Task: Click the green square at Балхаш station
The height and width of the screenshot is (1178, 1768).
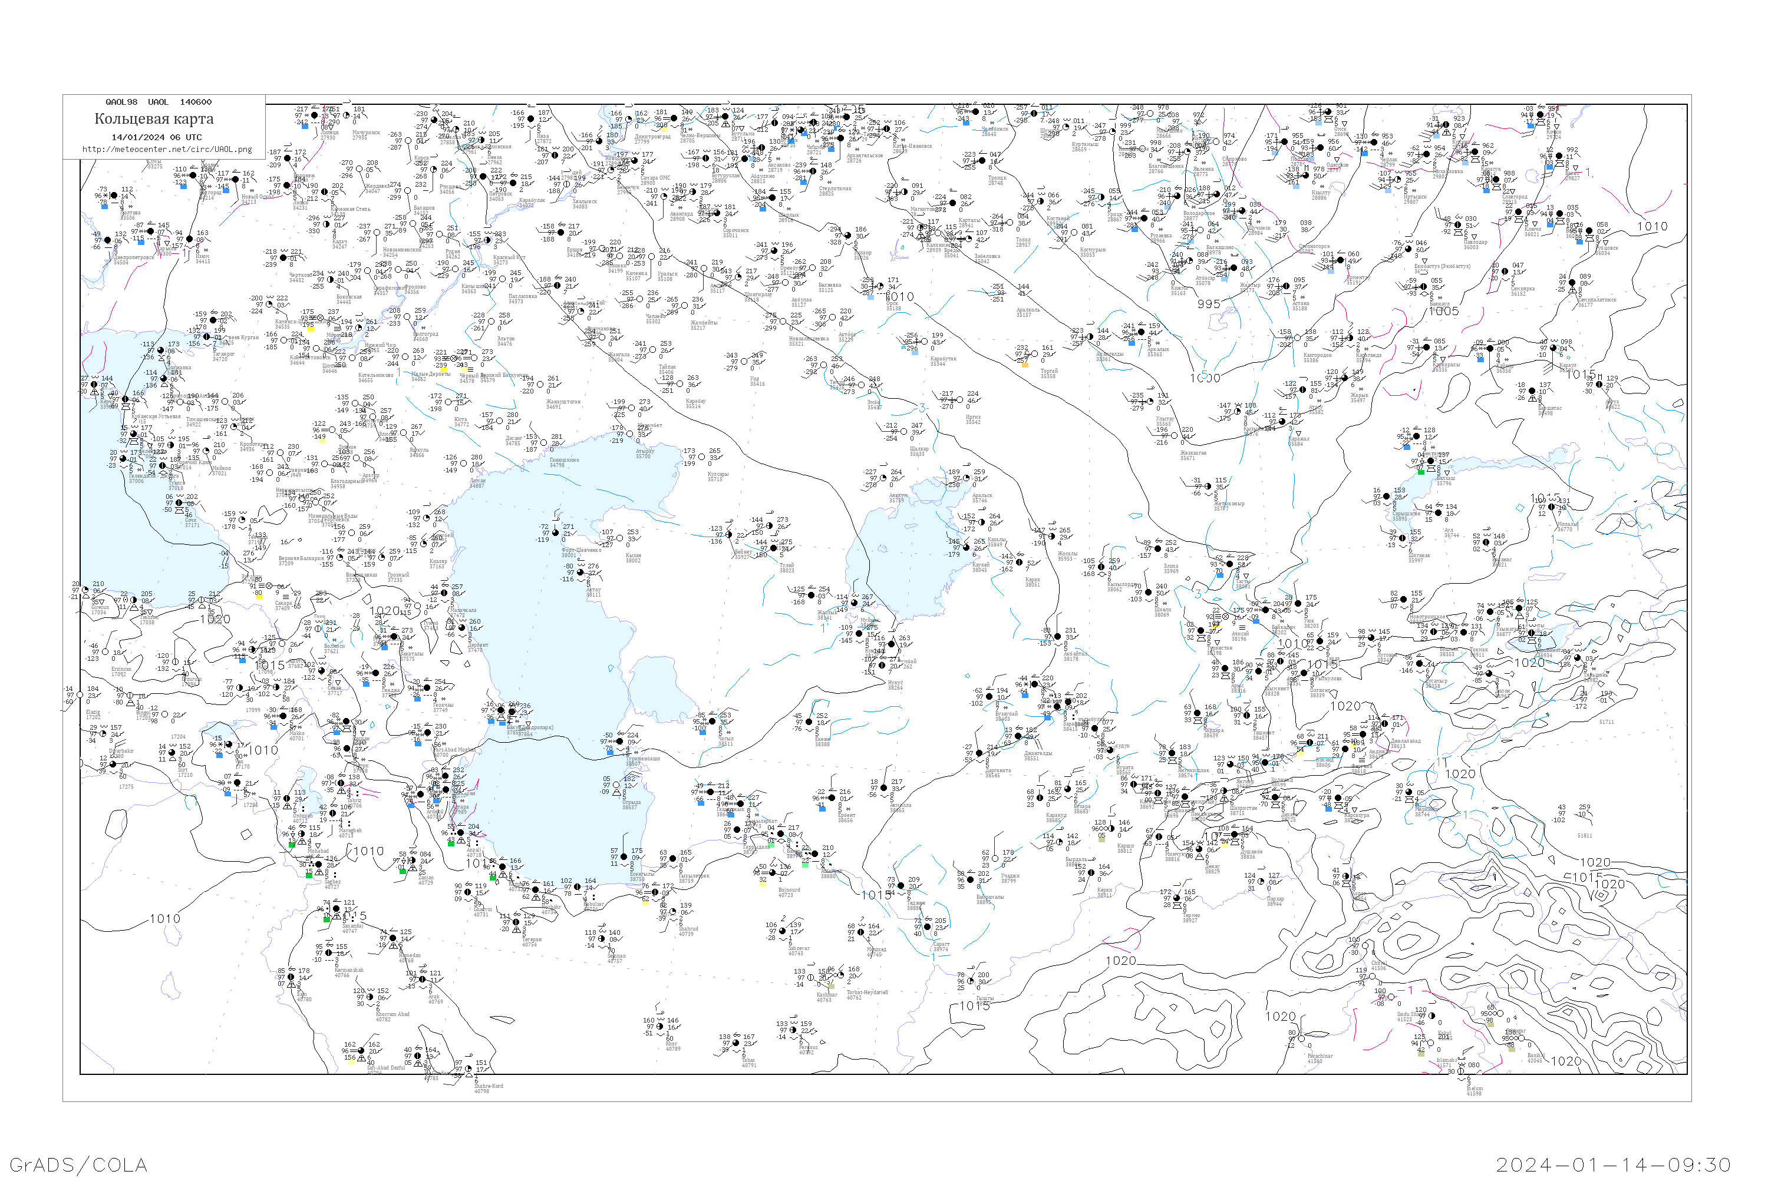Action: click(1421, 472)
